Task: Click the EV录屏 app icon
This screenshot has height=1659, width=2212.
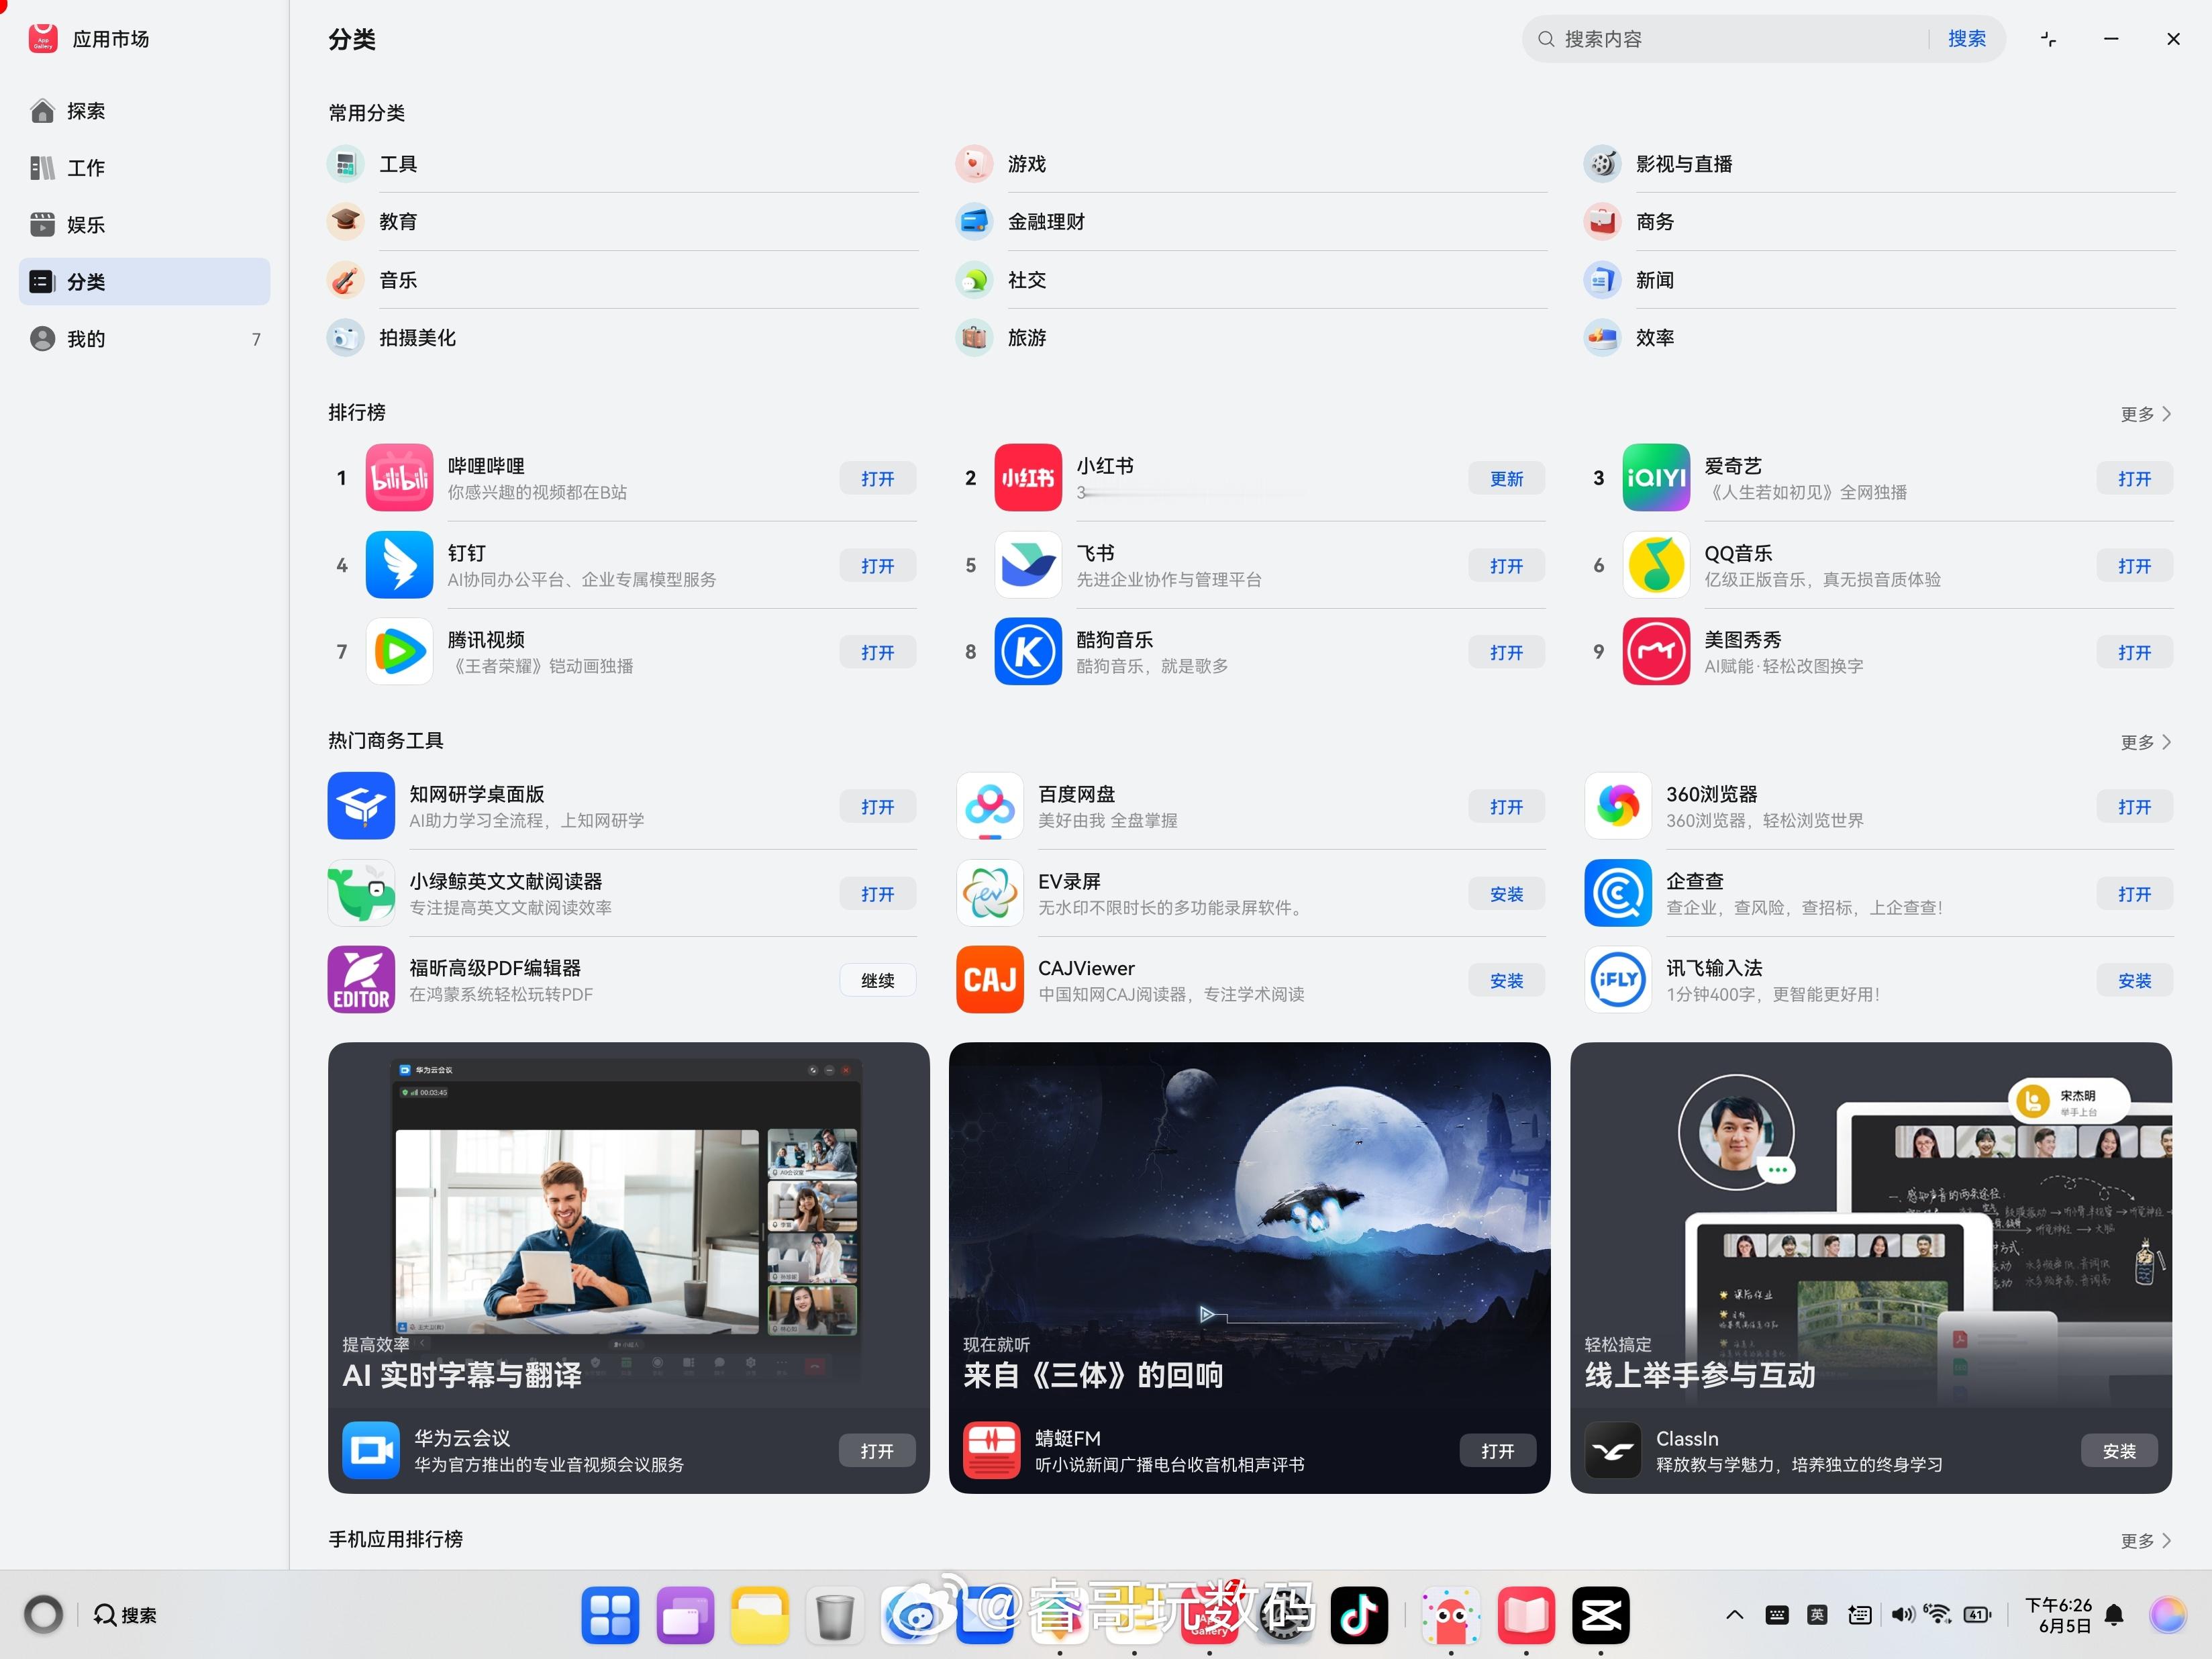Action: coord(989,893)
